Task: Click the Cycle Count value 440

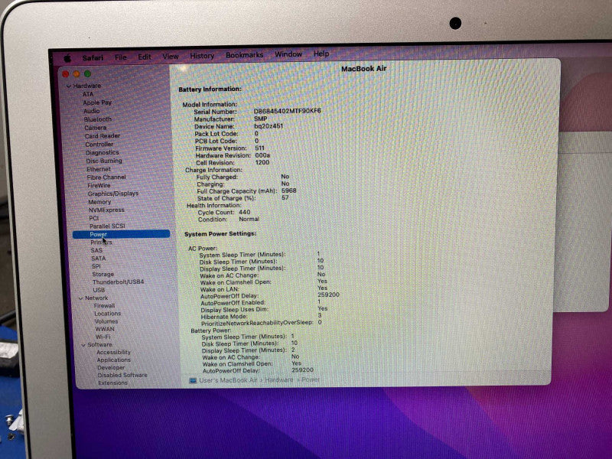Action: [245, 213]
